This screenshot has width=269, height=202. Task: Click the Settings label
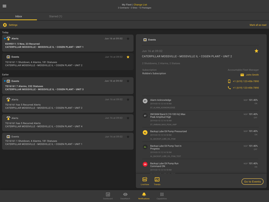[13, 25]
